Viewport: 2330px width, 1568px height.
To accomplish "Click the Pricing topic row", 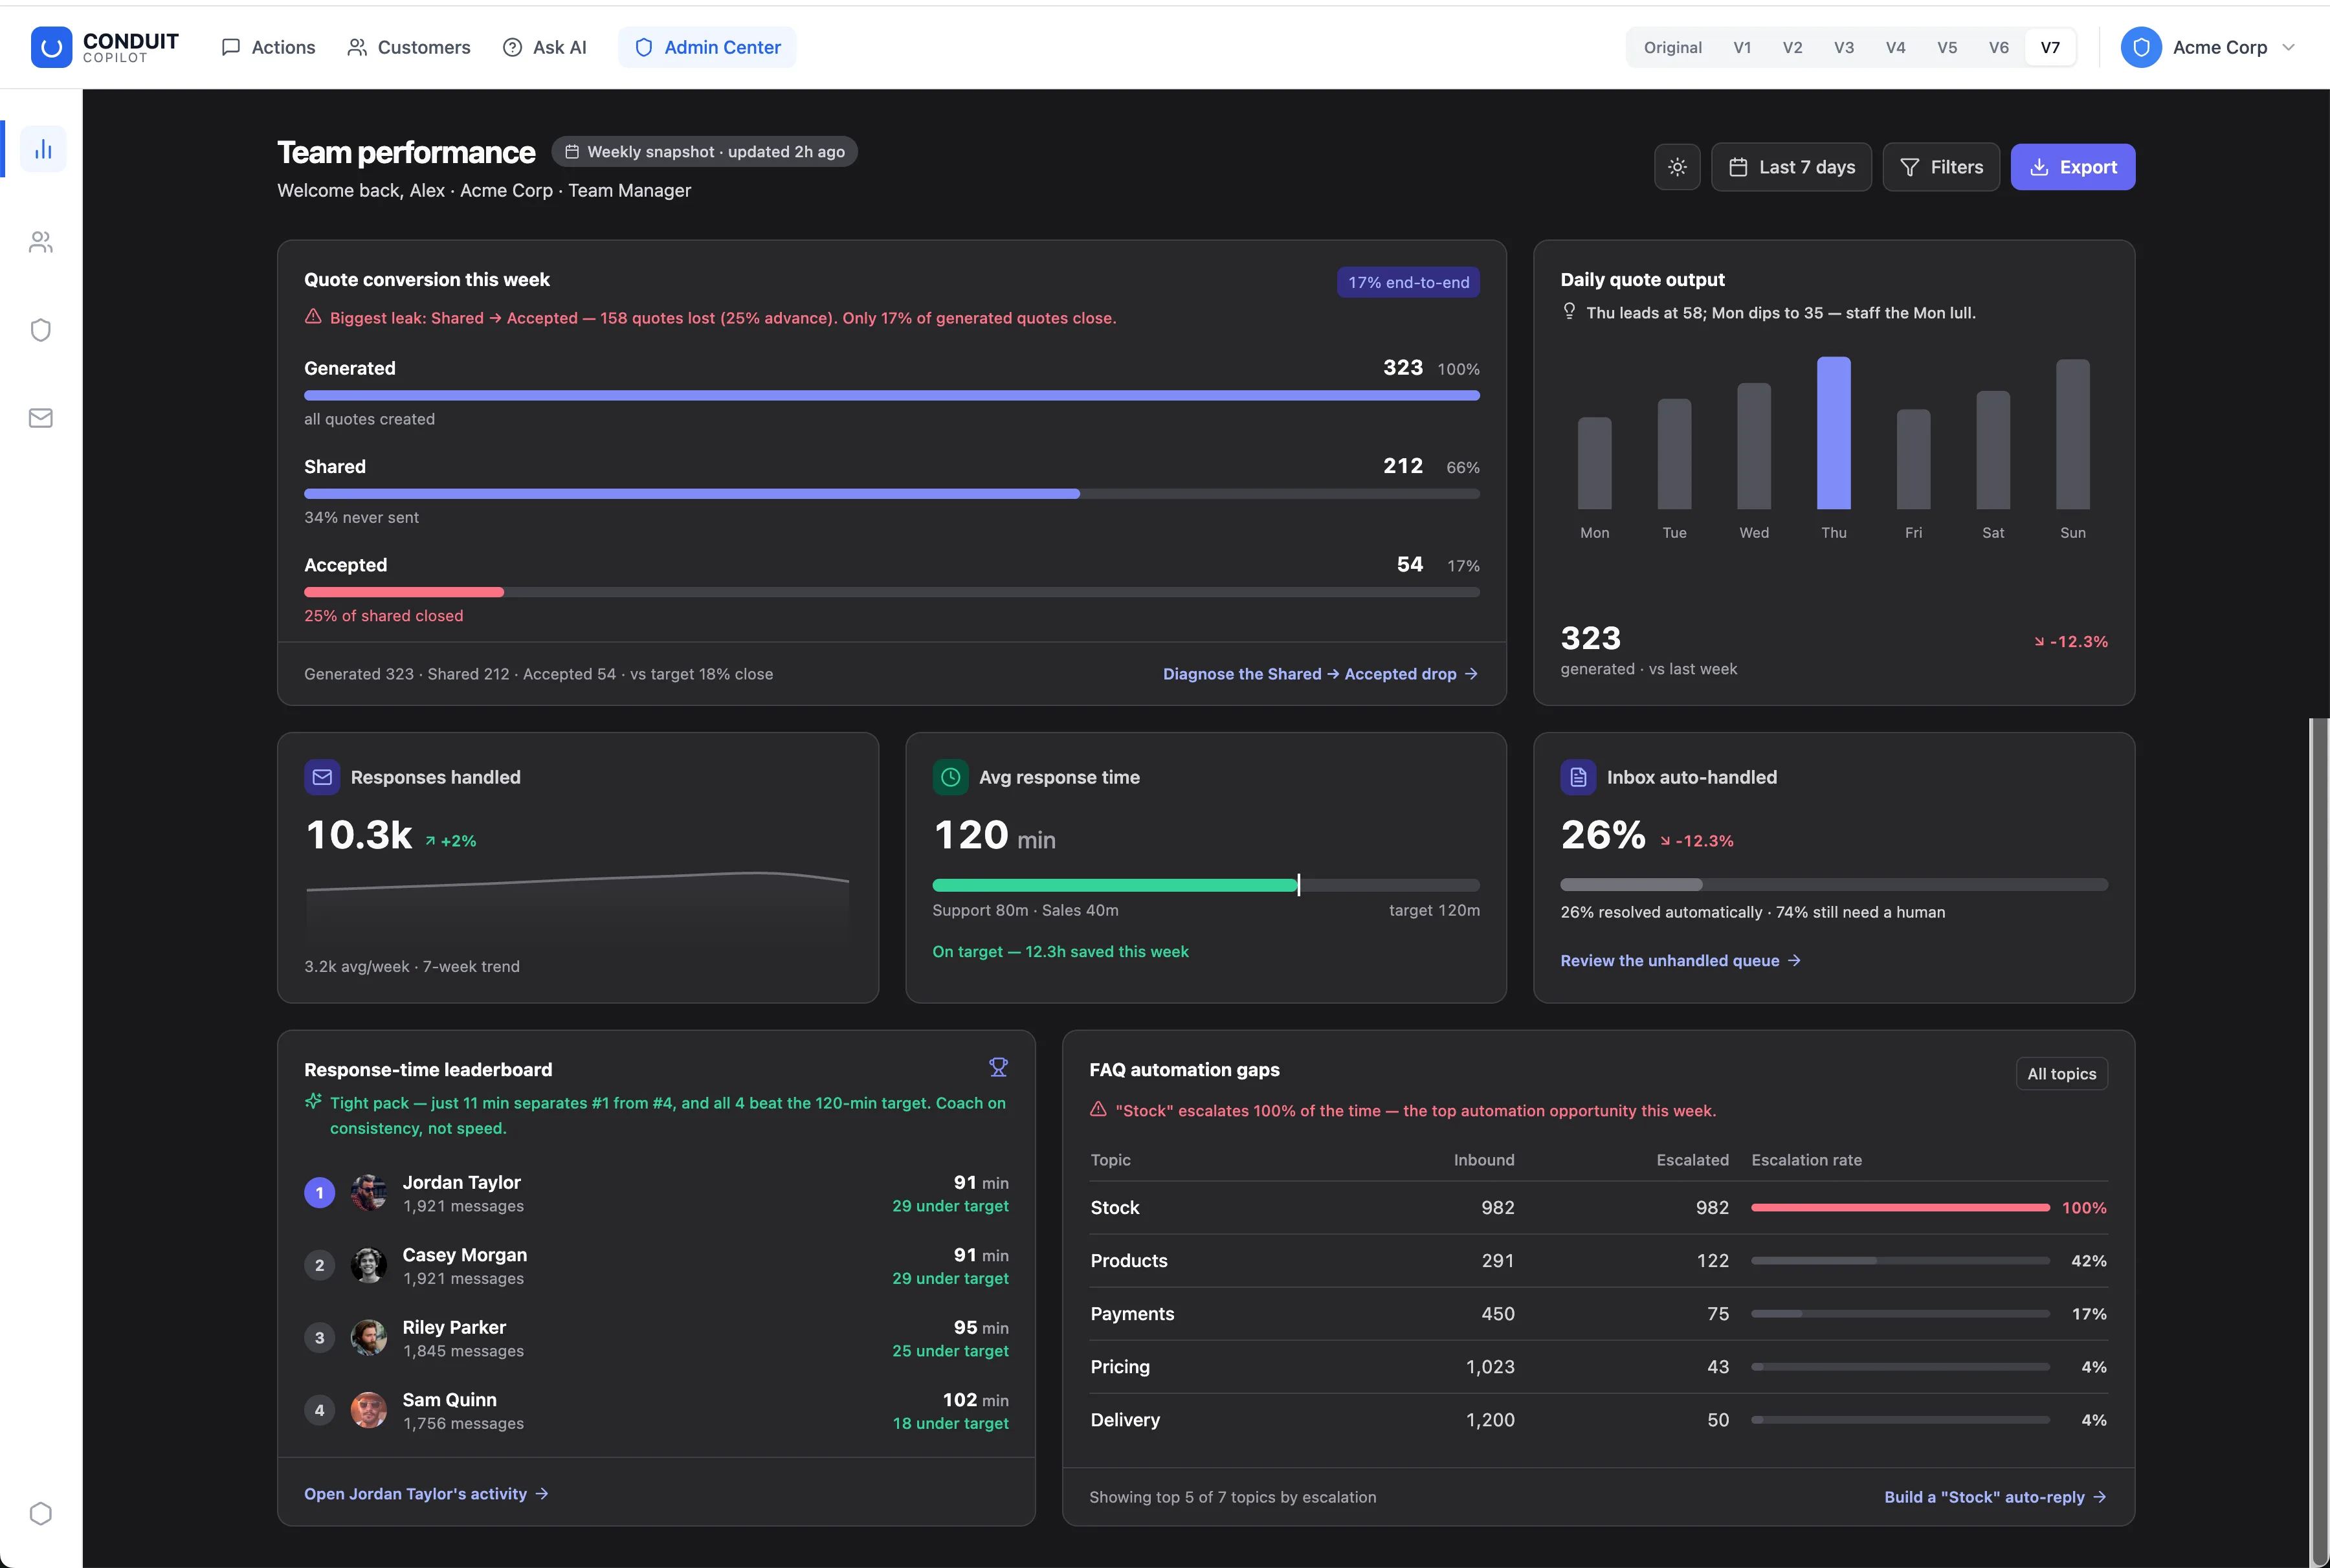I will (1598, 1367).
